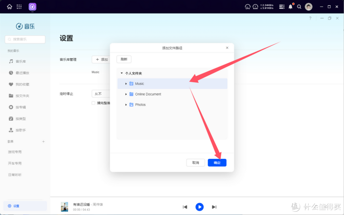This screenshot has width=344, height=215.
Task: Collapse the 个人文件夹 tree node
Action: [121, 73]
